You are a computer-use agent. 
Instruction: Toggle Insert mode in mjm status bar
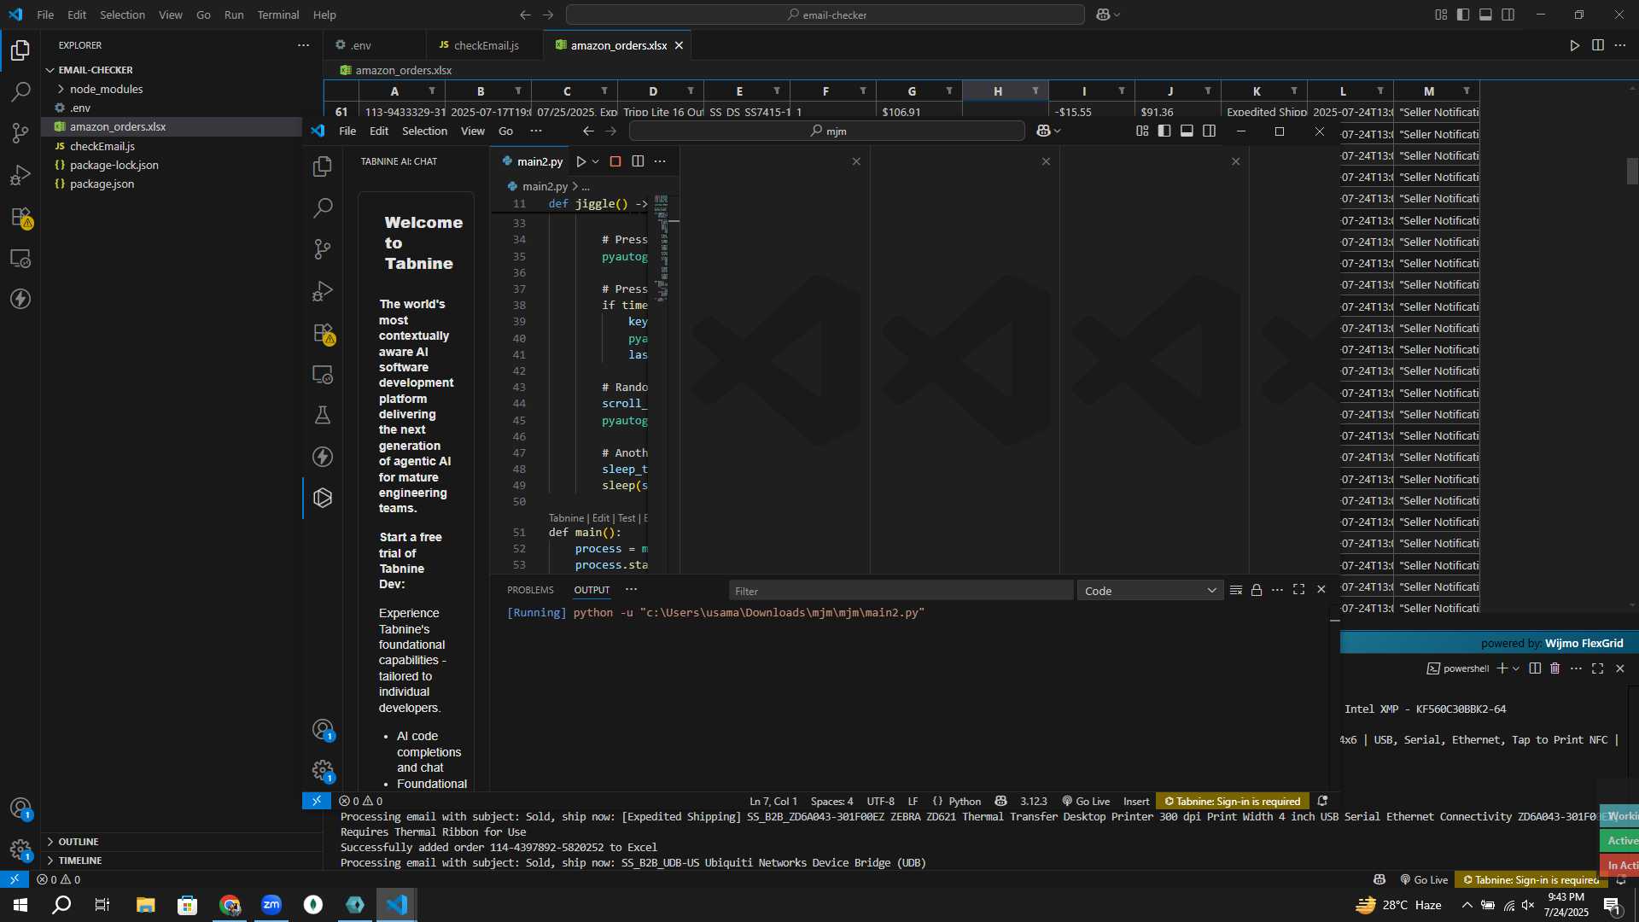coord(1136,801)
